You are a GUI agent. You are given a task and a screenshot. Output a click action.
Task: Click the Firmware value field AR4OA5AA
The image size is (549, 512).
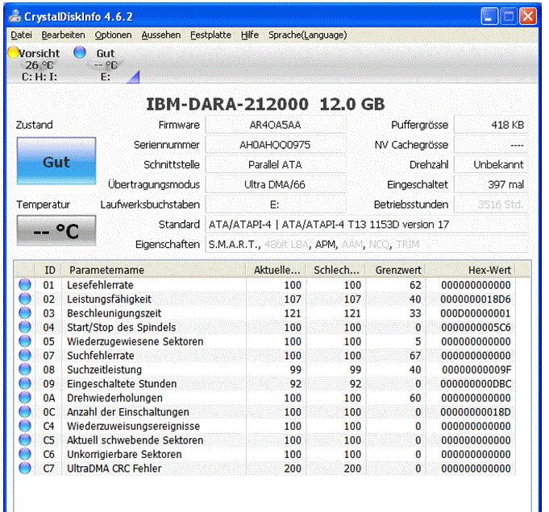click(x=275, y=125)
